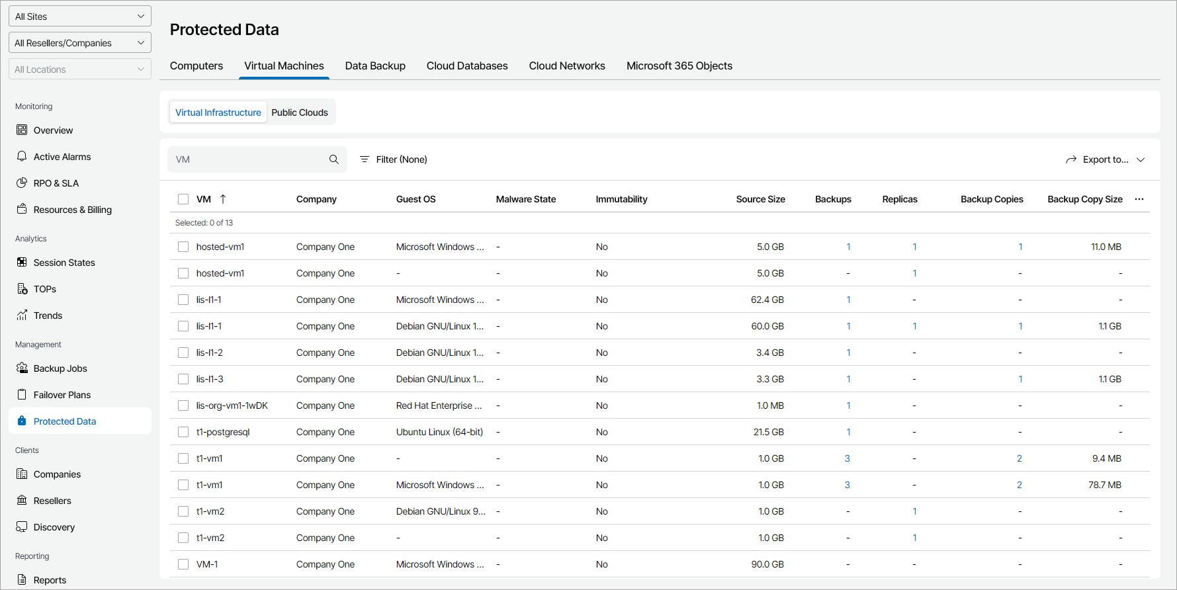Expand the Export to menu
This screenshot has width=1177, height=590.
pyautogui.click(x=1105, y=159)
